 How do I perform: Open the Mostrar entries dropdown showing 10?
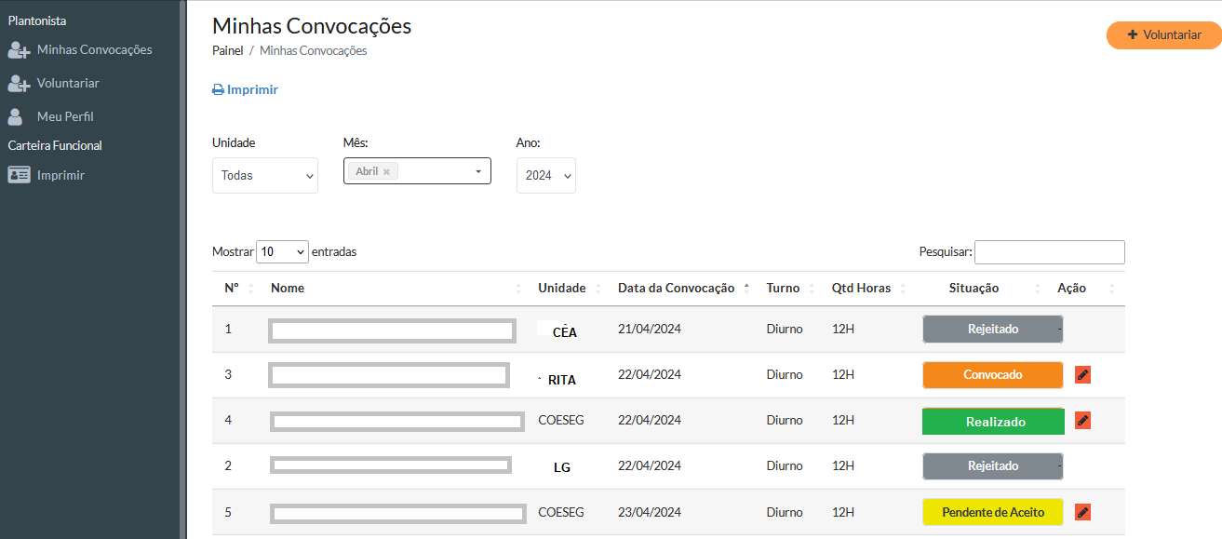click(282, 251)
